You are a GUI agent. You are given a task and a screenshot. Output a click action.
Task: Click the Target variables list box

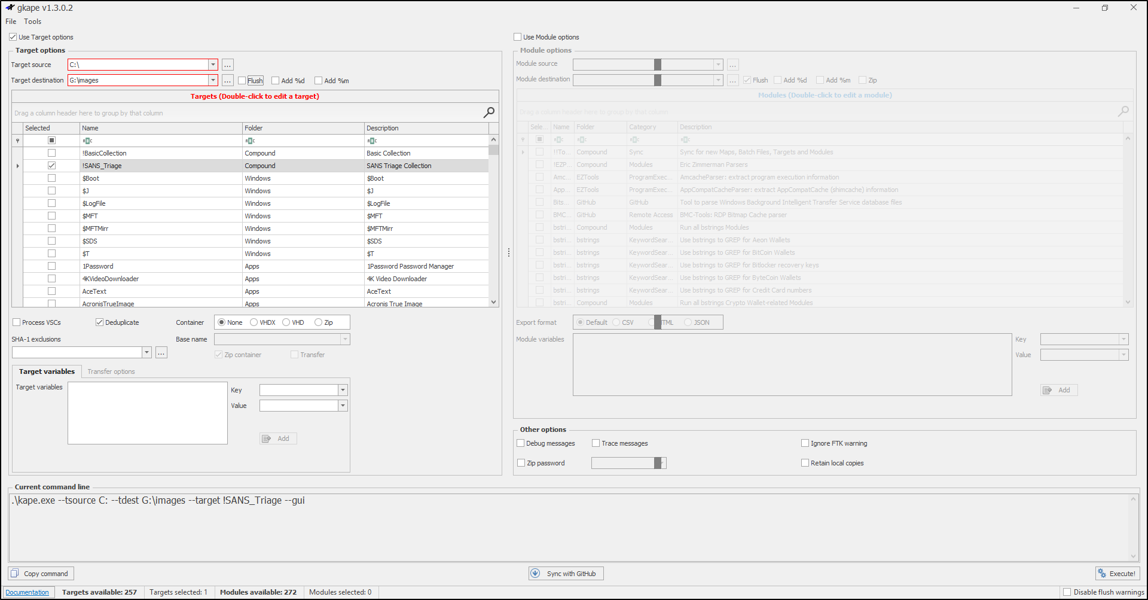pyautogui.click(x=148, y=413)
